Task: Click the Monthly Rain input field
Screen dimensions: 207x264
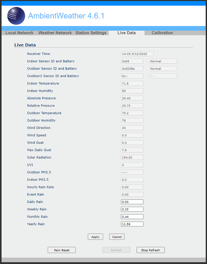Action: point(132,217)
